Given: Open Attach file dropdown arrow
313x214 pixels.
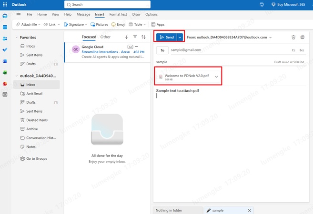Looking at the screenshot, I should coord(40,25).
